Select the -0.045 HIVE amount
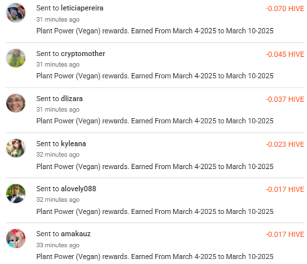The width and height of the screenshot is (307, 264). coord(285,54)
